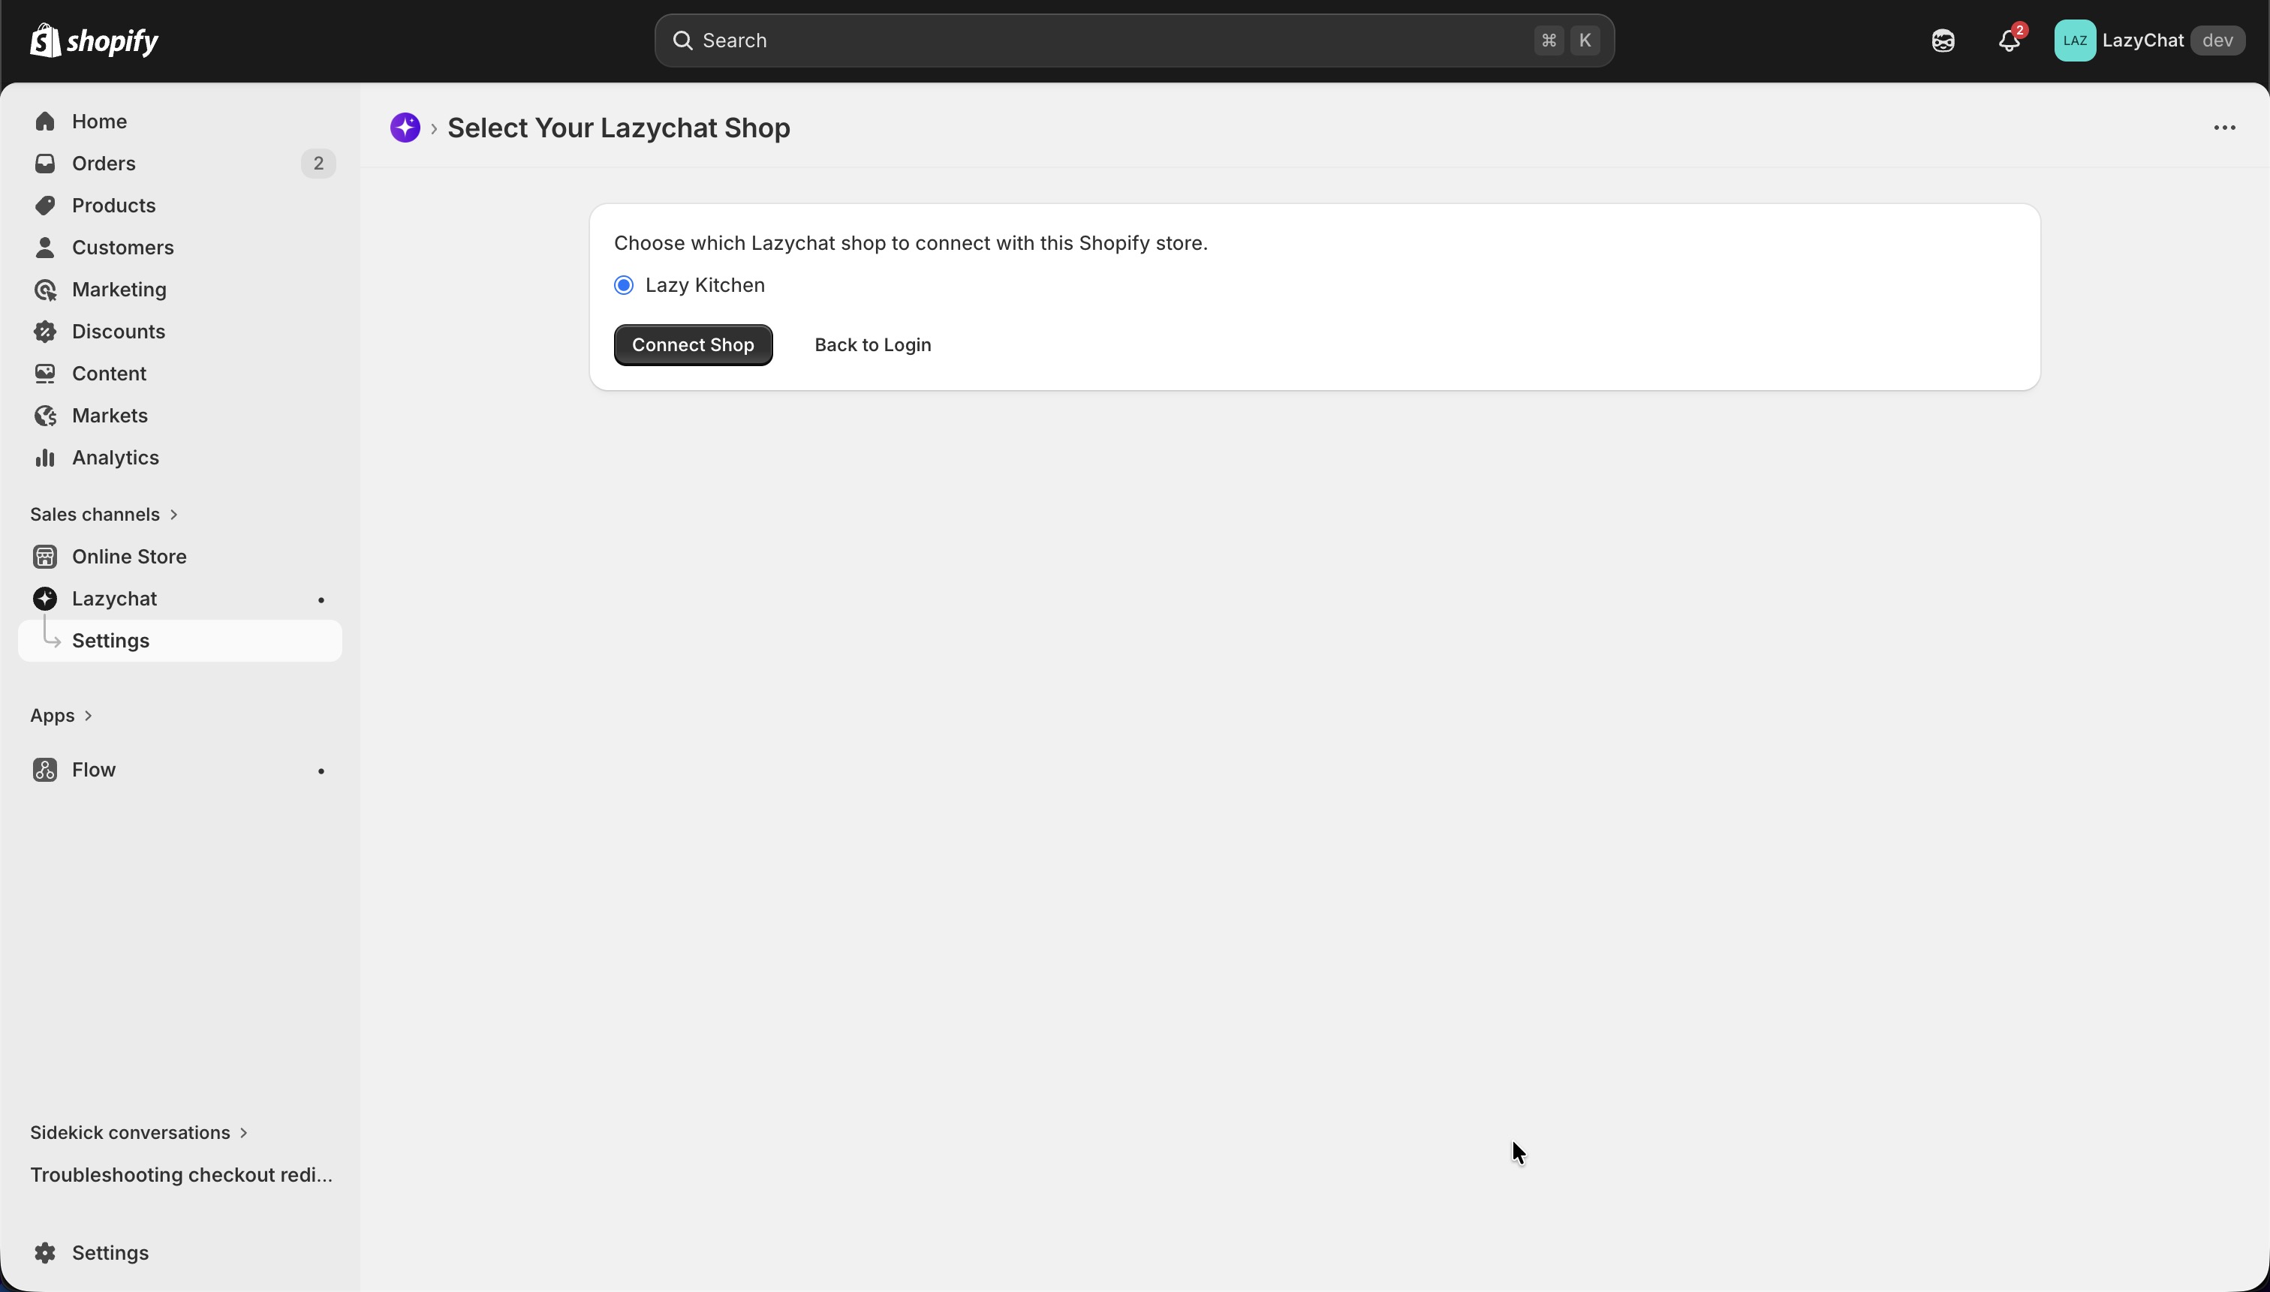Click the purple Lazychat app icon in breadcrumb
The image size is (2270, 1292).
click(405, 128)
